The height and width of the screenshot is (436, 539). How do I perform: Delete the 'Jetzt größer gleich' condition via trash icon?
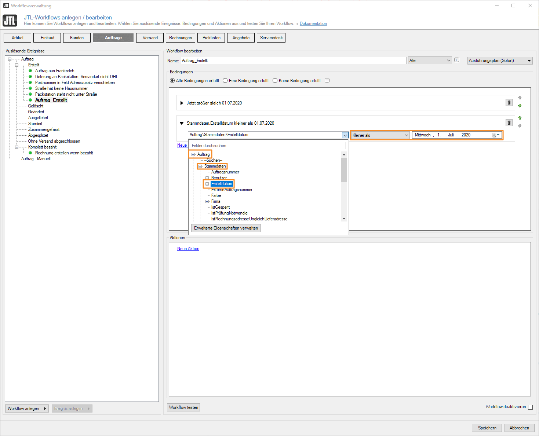[509, 103]
